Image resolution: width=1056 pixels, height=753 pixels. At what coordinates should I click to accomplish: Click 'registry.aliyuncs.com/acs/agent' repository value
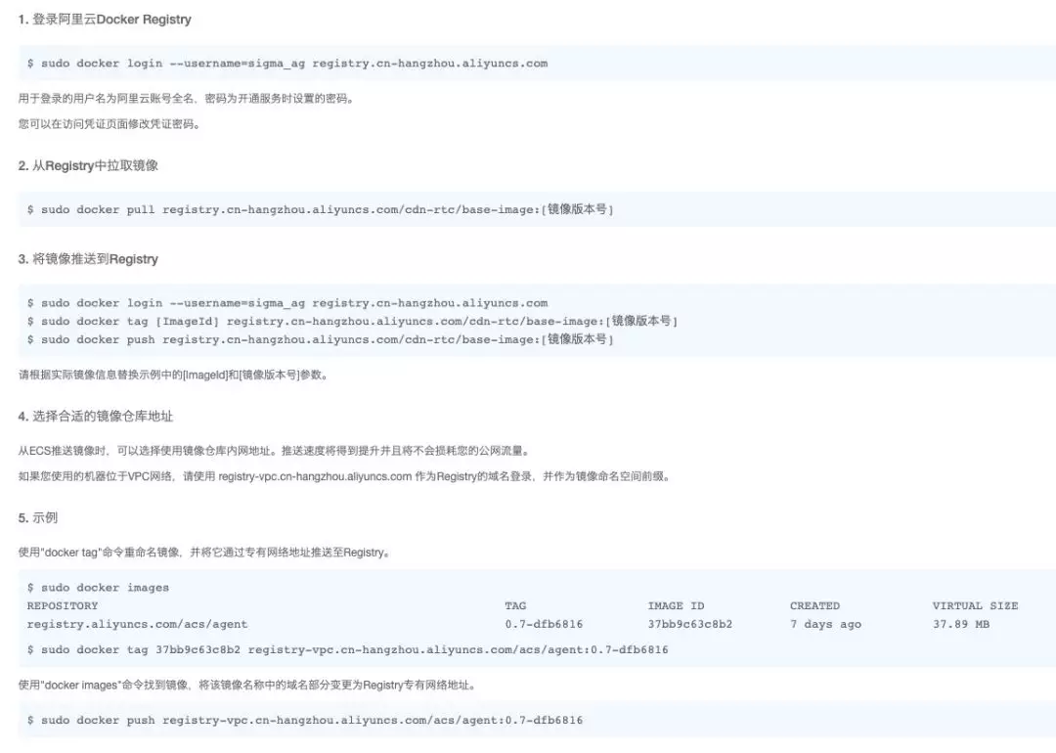[x=138, y=624]
